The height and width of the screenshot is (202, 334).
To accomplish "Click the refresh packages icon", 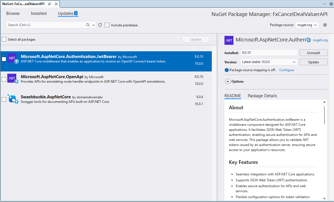I will click(x=100, y=25).
